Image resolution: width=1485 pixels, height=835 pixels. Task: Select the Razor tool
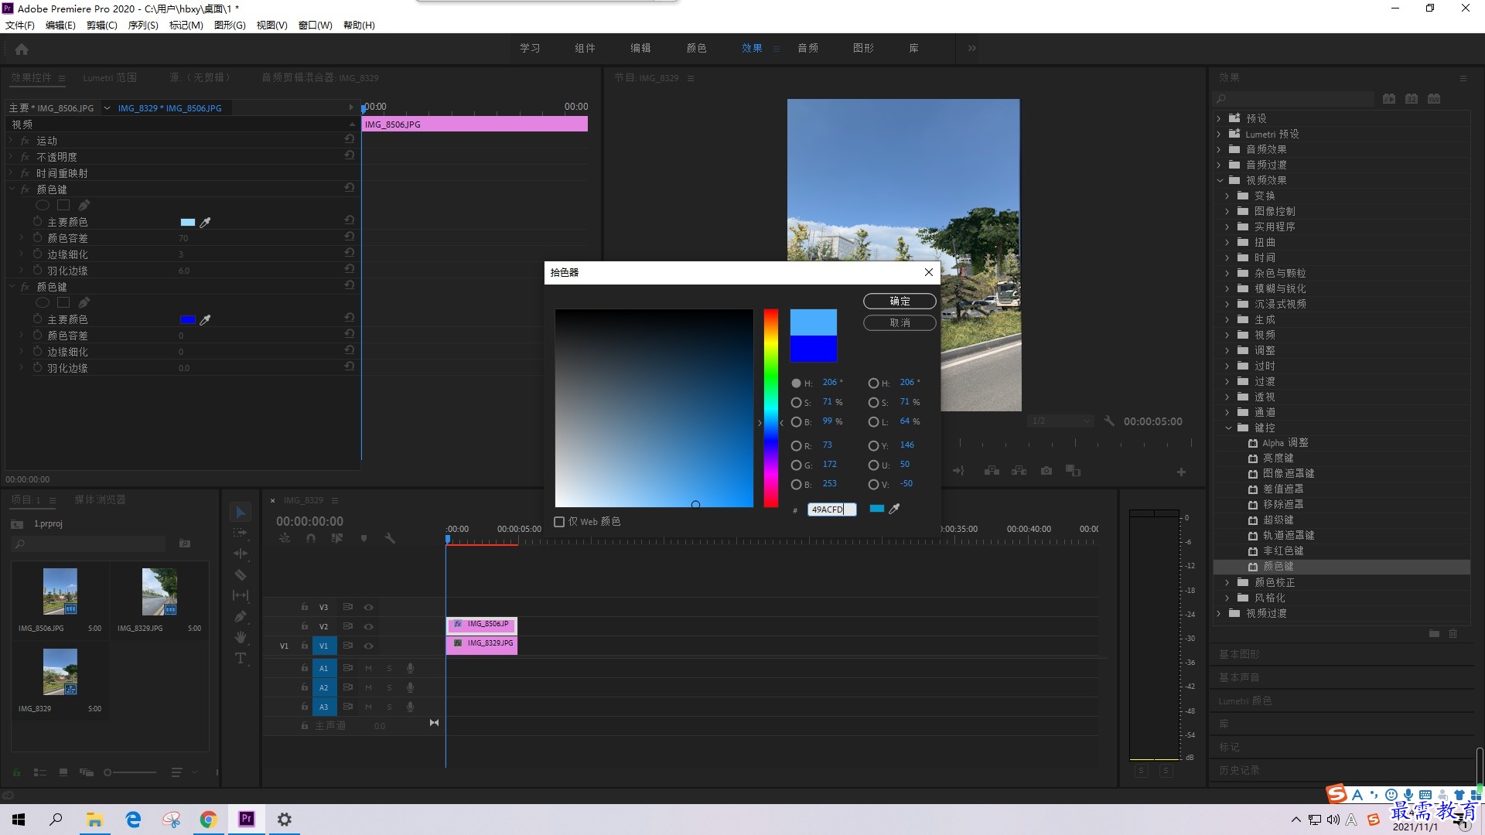point(240,574)
